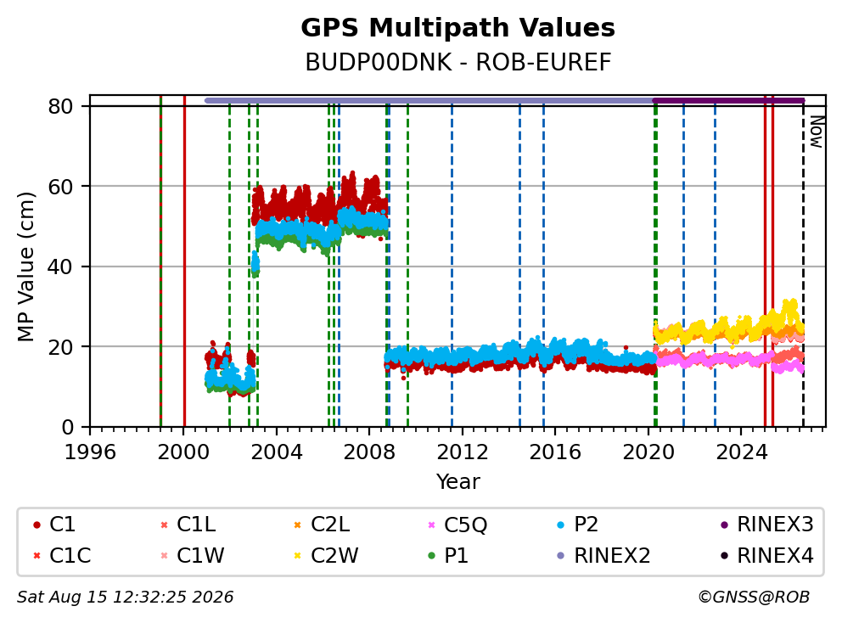Click the BUDP00DNK - ROB-EUREF subtitle

[x=458, y=62]
